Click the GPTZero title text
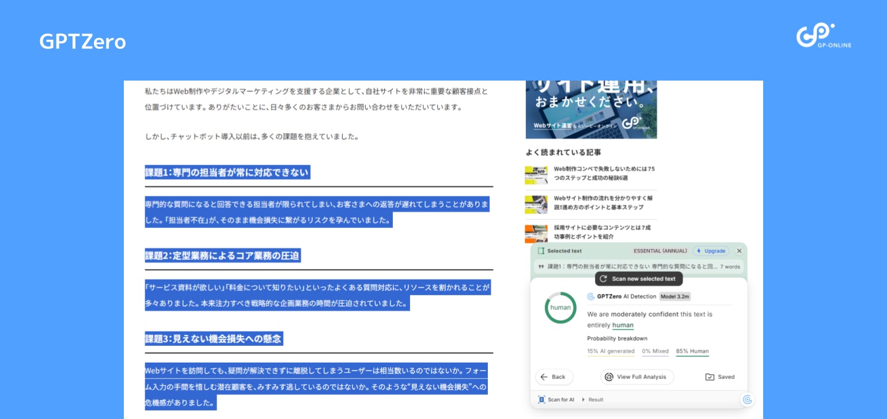Image resolution: width=887 pixels, height=419 pixels. [82, 41]
